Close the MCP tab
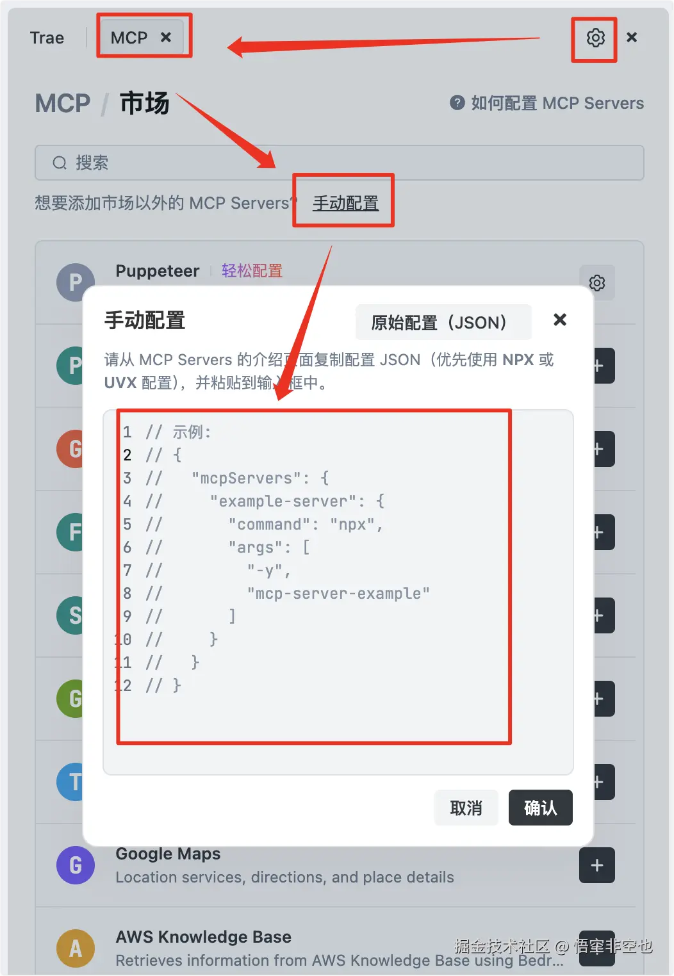This screenshot has height=976, width=674. coord(166,37)
